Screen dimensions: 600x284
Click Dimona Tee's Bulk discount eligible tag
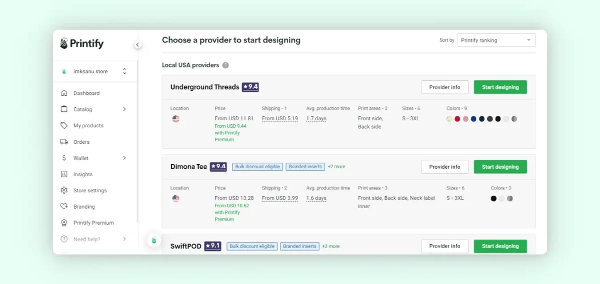(257, 167)
